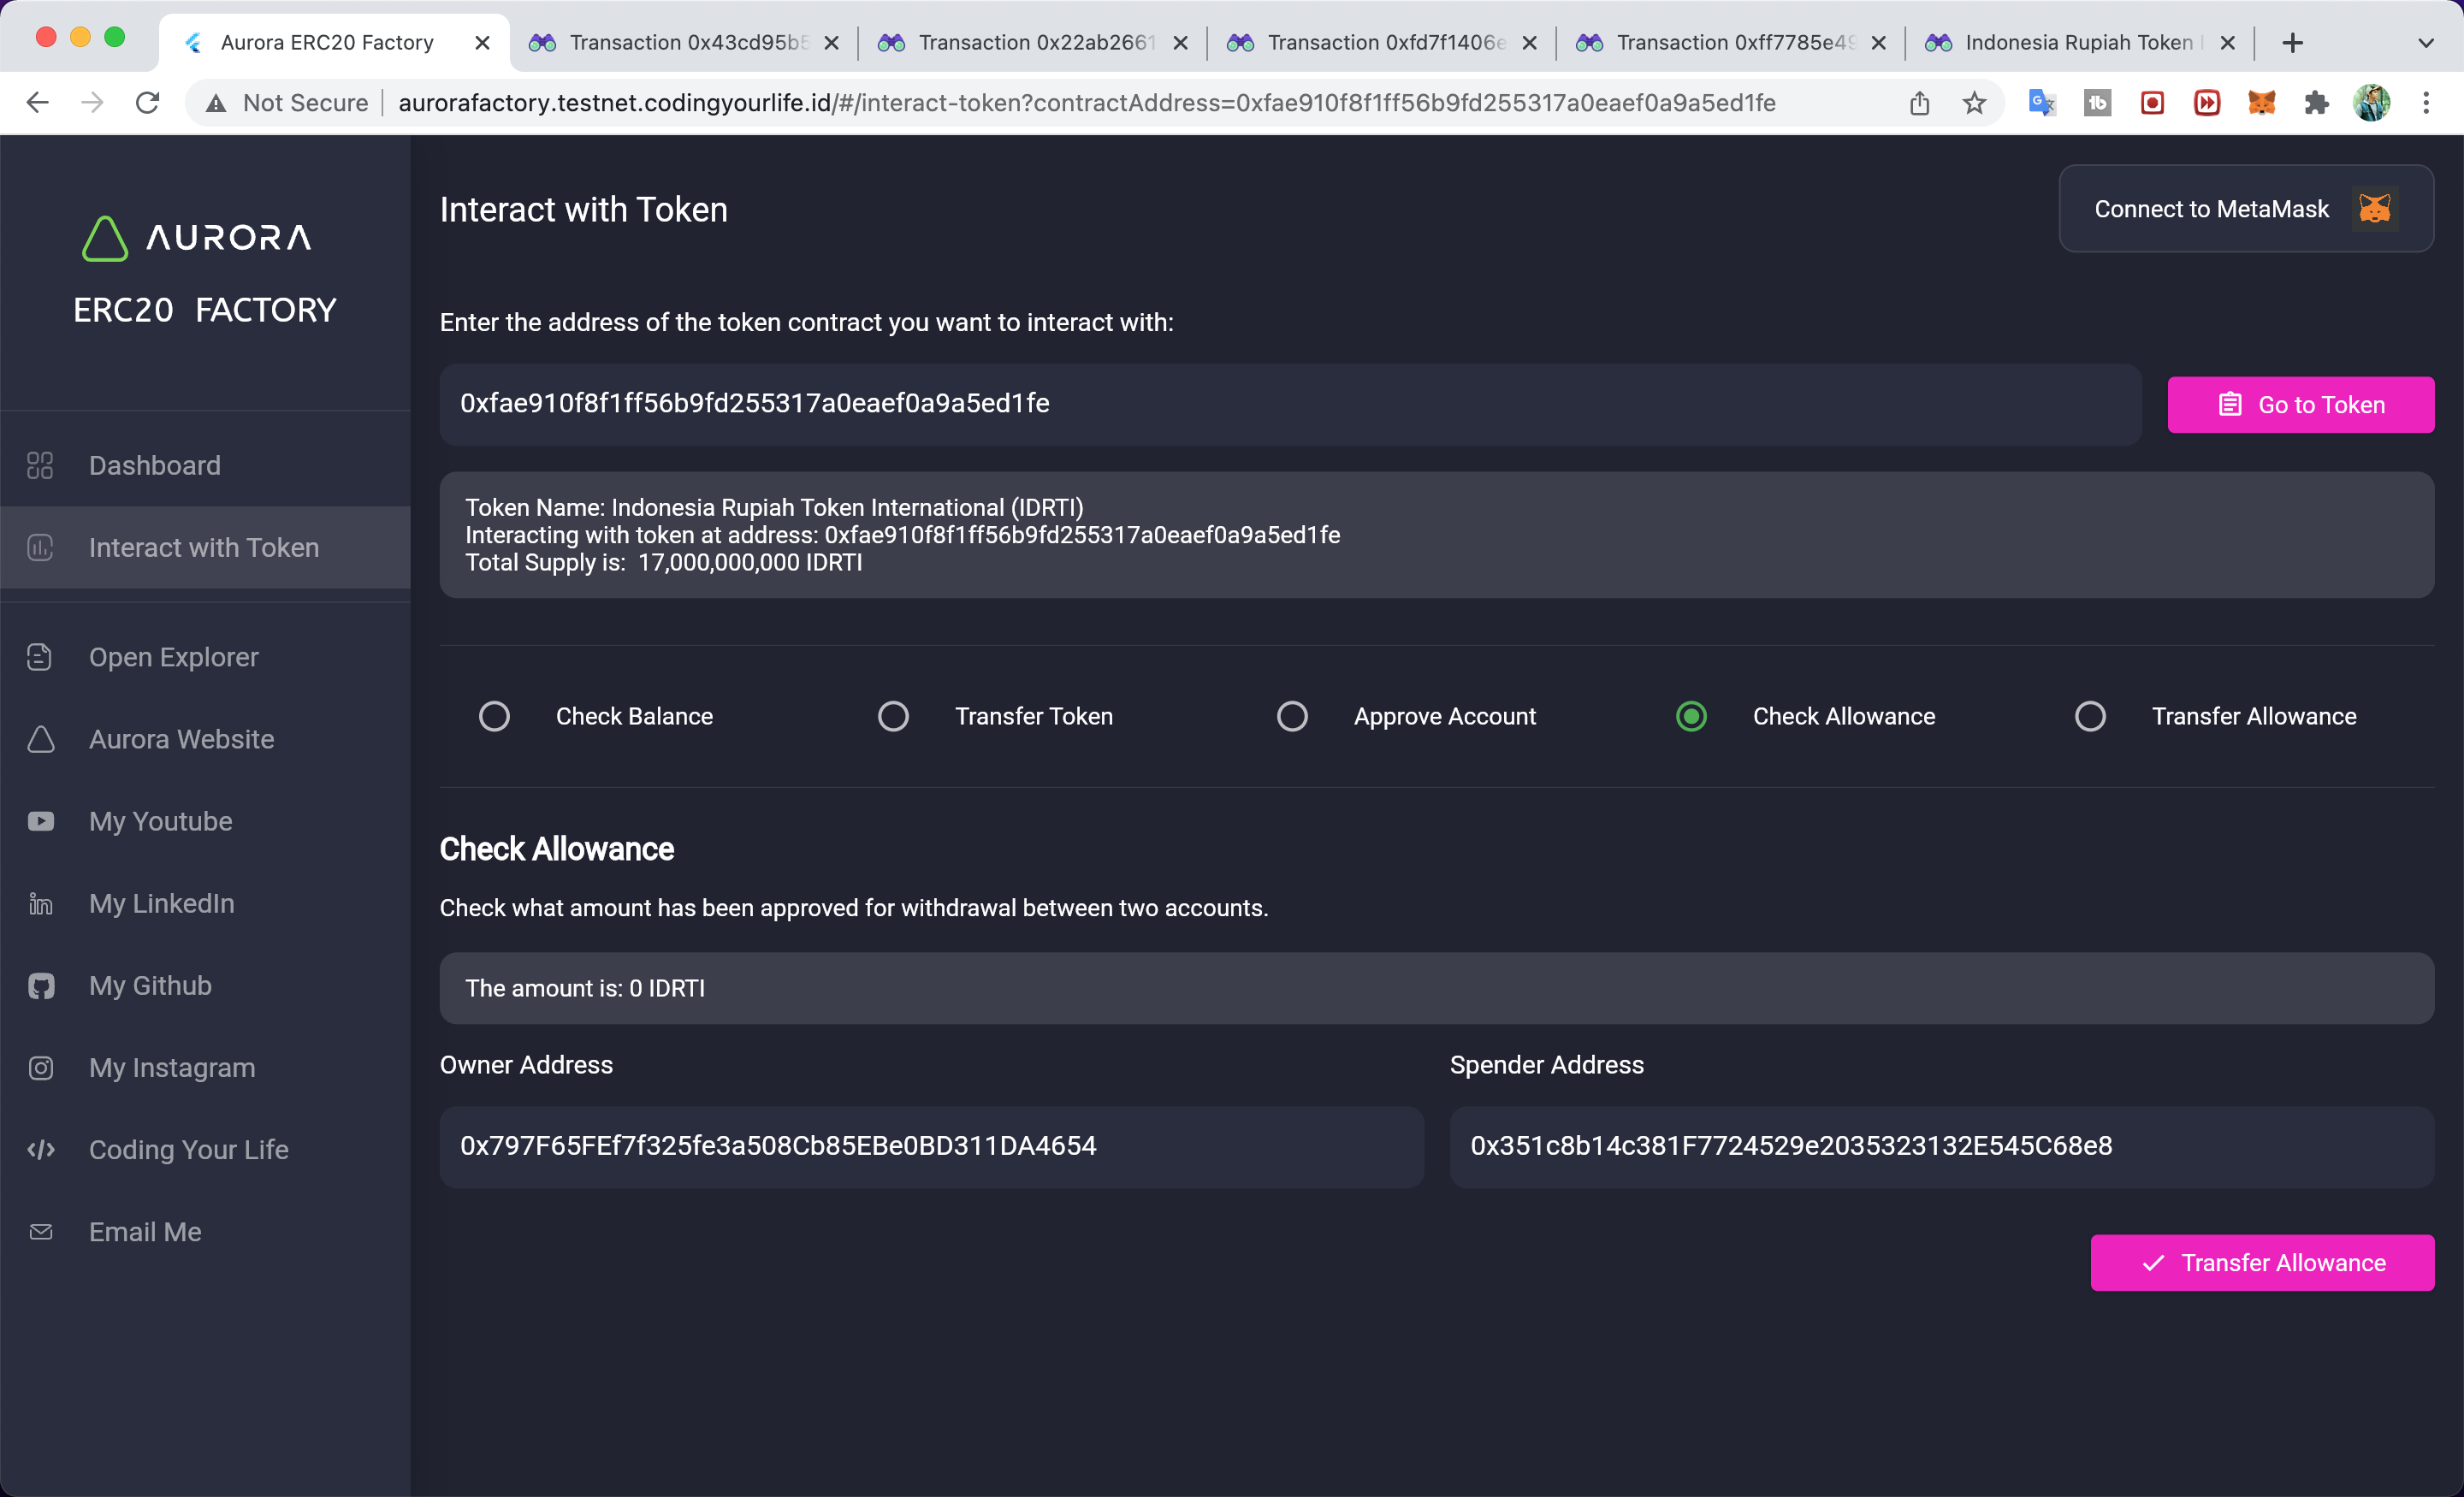
Task: Click the My Youtube play icon
Action: [x=40, y=821]
